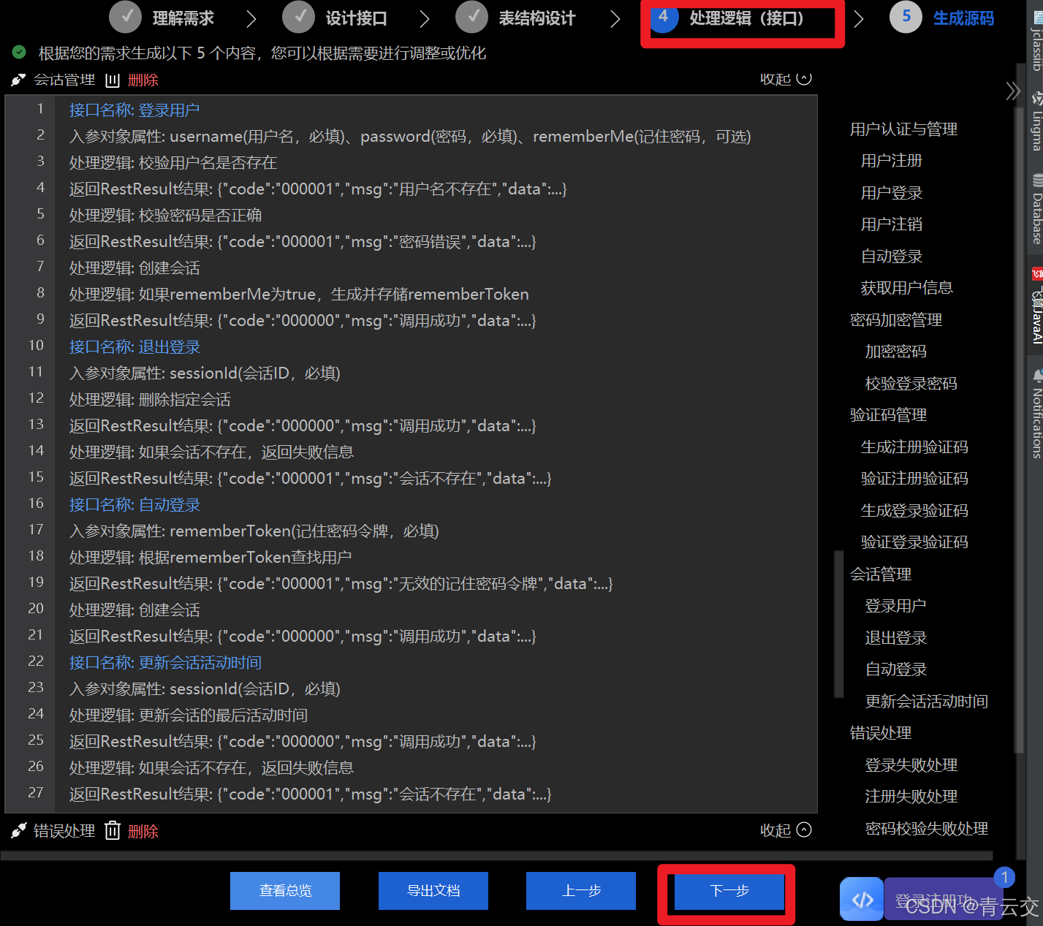Image resolution: width=1043 pixels, height=926 pixels.
Task: Open the Database tool window
Action: point(1036,209)
